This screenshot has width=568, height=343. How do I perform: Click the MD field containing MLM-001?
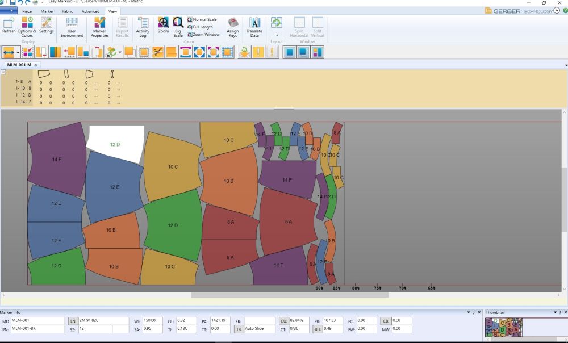coord(37,321)
